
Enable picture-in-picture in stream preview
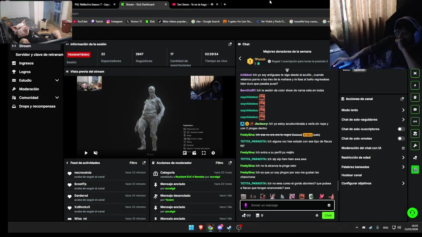click(x=185, y=153)
